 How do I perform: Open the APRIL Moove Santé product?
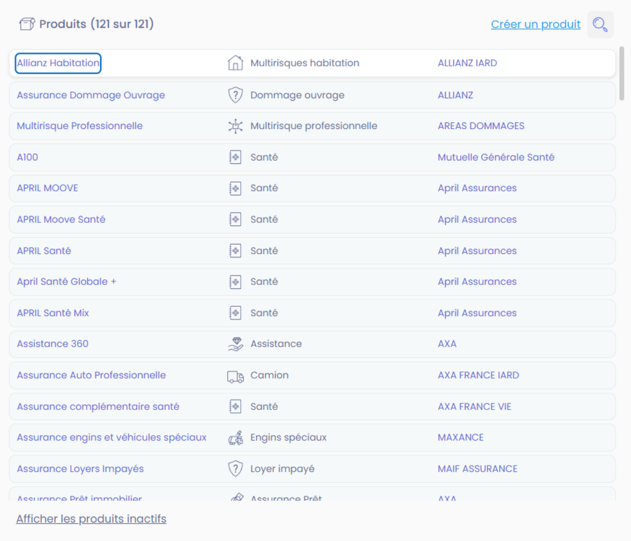(61, 219)
